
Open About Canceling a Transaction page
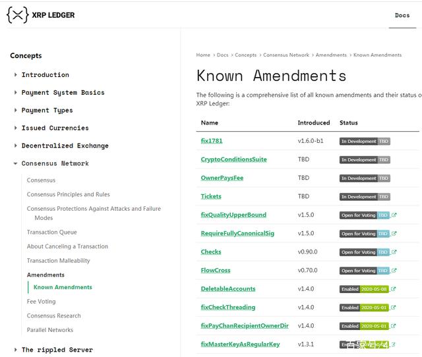[x=67, y=246]
